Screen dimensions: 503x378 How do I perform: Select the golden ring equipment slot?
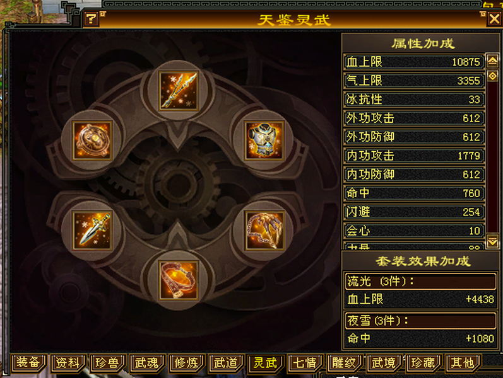(92, 140)
